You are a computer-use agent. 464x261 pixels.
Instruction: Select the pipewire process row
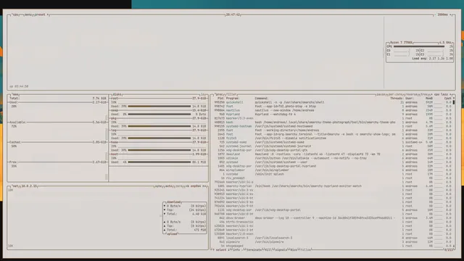(x=333, y=242)
